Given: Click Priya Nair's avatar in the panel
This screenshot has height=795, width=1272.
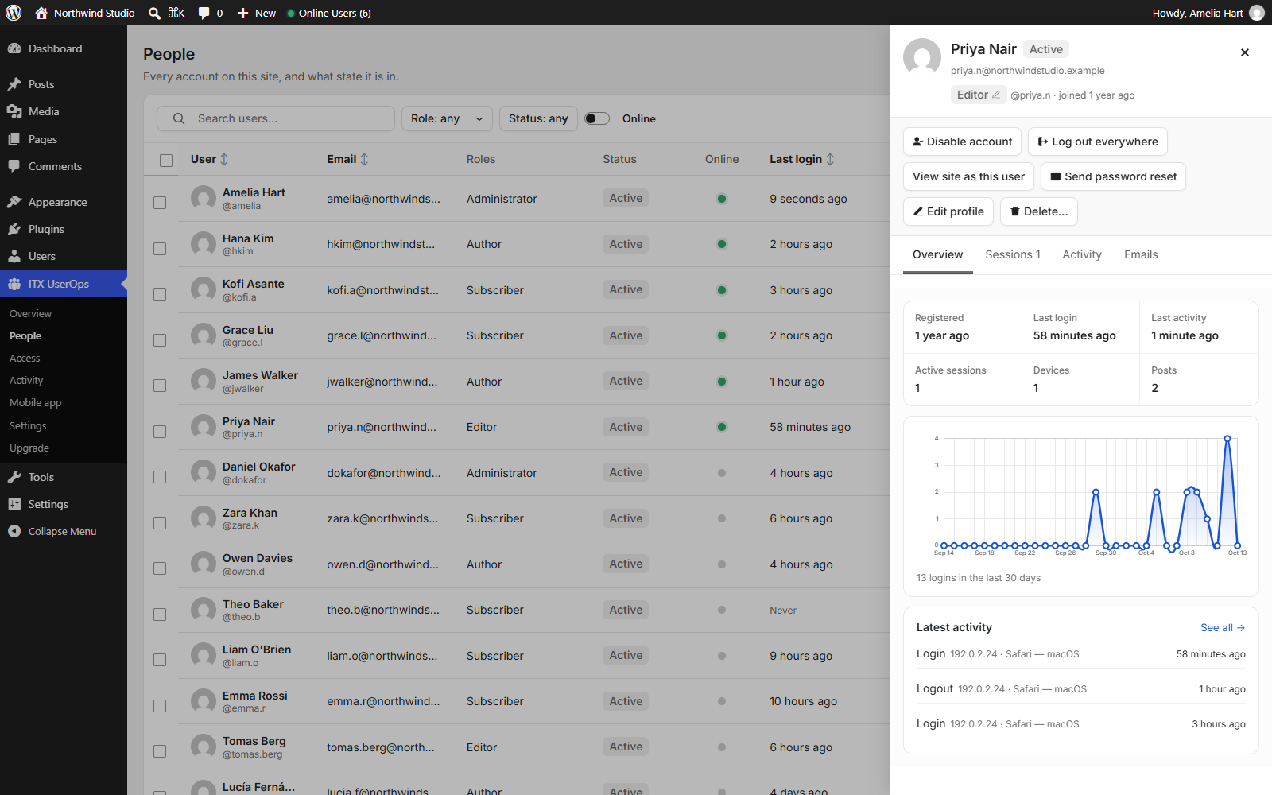Looking at the screenshot, I should (x=922, y=57).
